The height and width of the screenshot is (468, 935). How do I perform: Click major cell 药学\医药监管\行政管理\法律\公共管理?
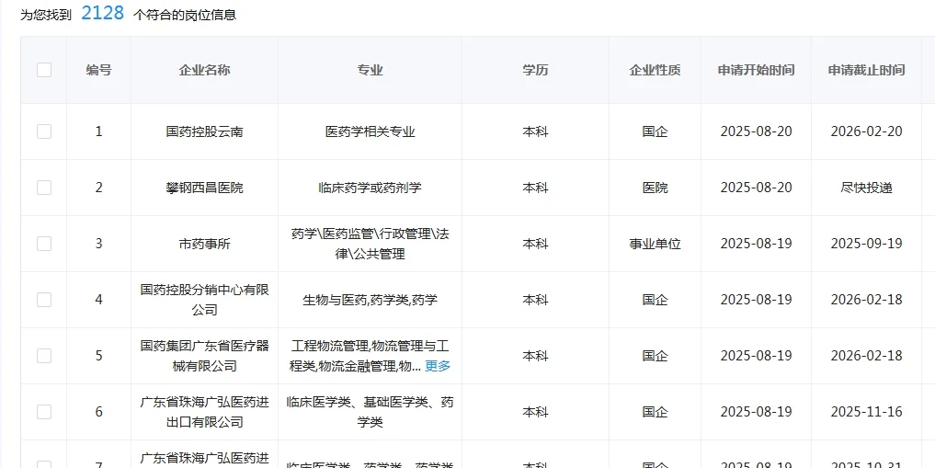tap(371, 244)
